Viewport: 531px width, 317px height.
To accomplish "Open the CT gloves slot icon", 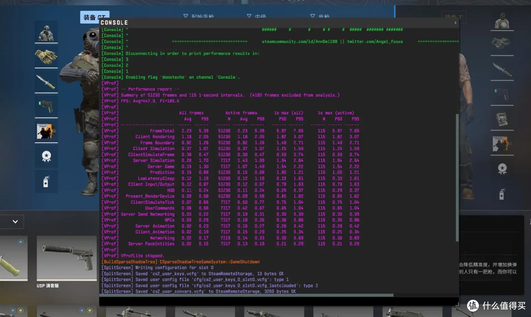I will (46, 57).
